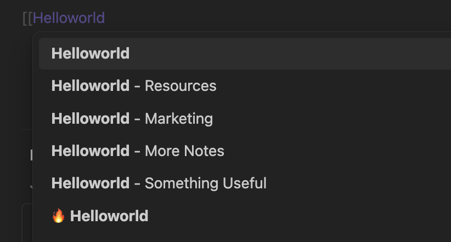The image size is (451, 242).
Task: Click empty editor area right of the typed link
Action: point(259,18)
